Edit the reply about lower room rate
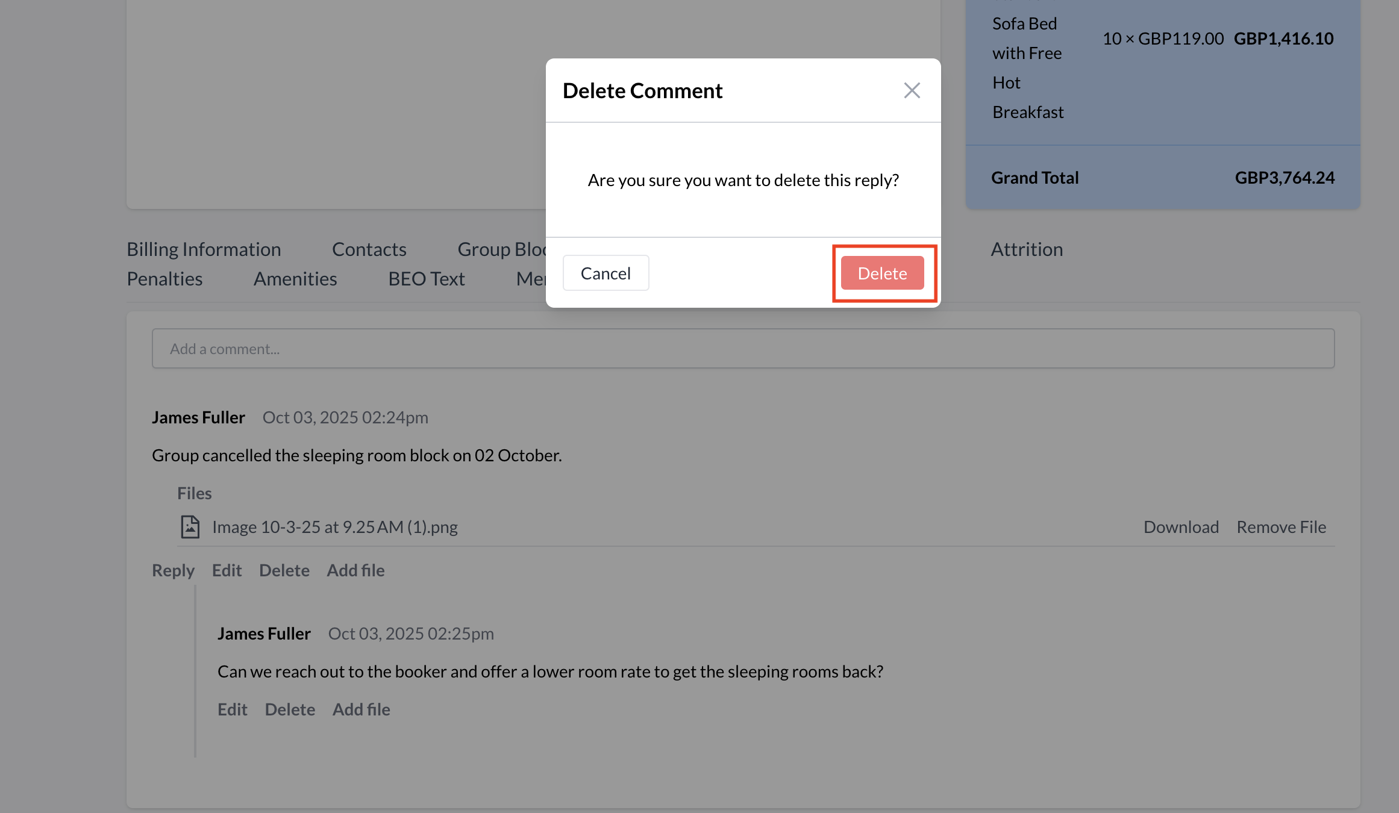 click(x=232, y=709)
